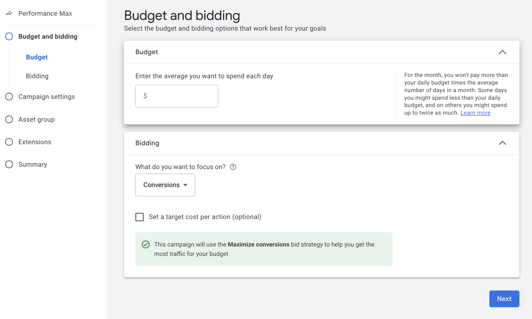Open the Conversions dropdown
The height and width of the screenshot is (319, 532).
click(165, 185)
